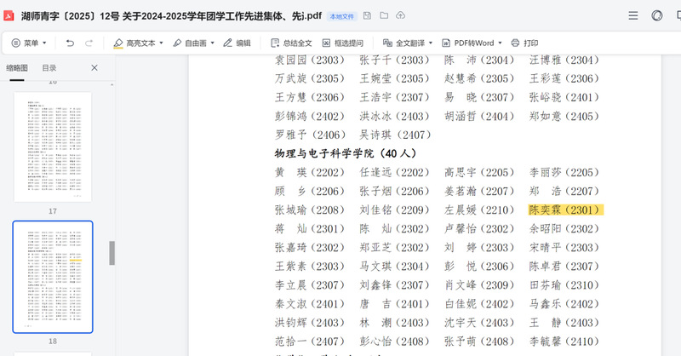Click the undo arrow icon
Screen dimensions: 681x356
coord(70,43)
